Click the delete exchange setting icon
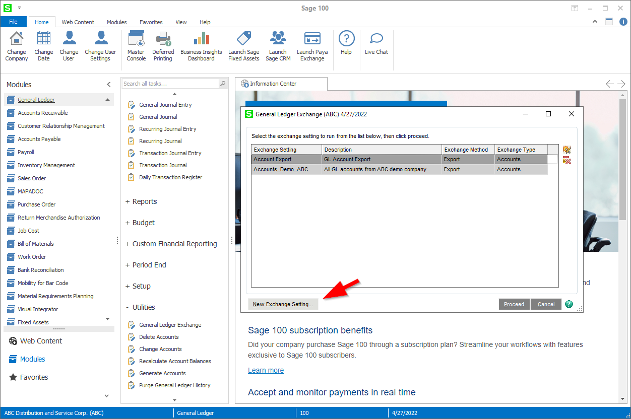 [567, 160]
